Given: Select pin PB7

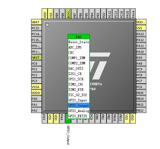Looking at the screenshot, I should tap(74, 14).
